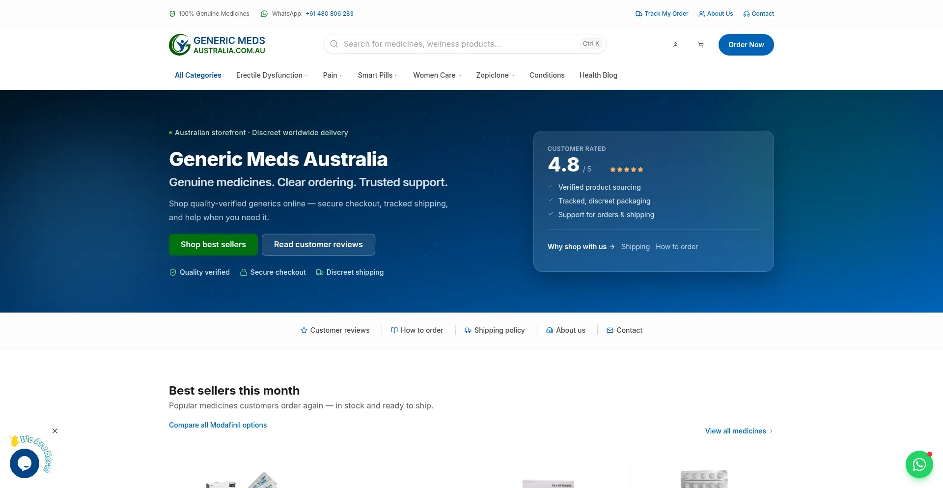The image size is (943, 488).
Task: Click Shop best sellers button
Action: tap(213, 245)
